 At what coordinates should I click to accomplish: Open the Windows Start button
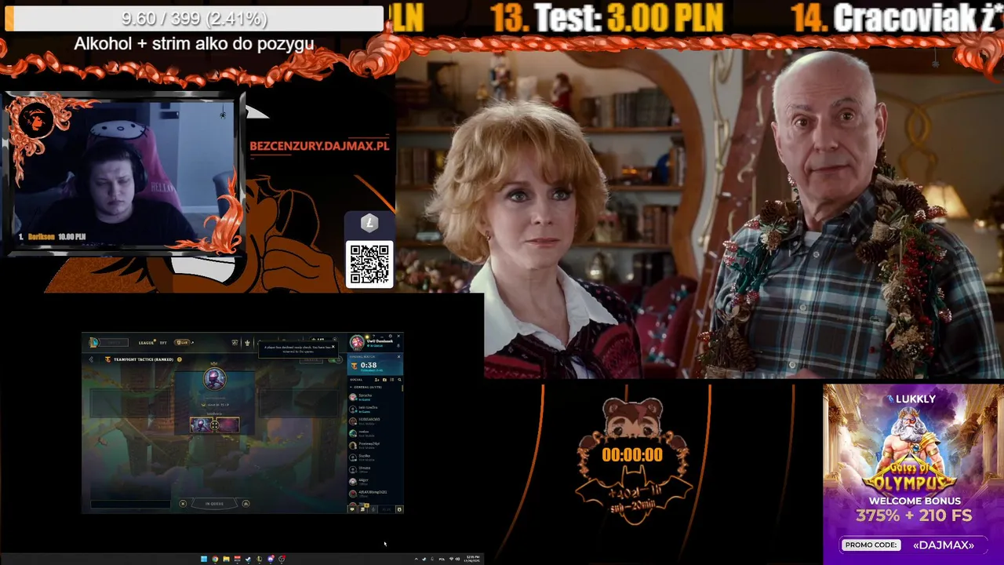(x=204, y=559)
